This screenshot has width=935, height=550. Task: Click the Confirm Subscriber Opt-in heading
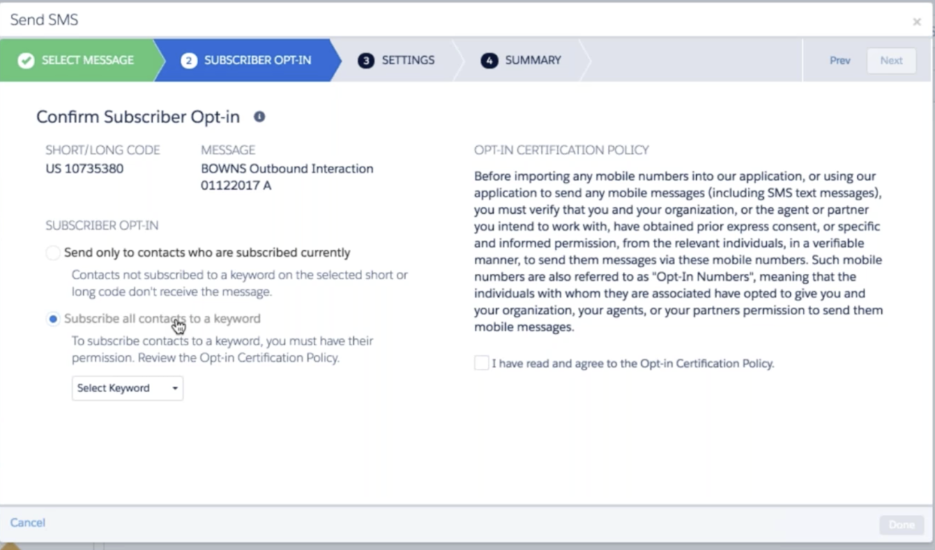(x=138, y=117)
